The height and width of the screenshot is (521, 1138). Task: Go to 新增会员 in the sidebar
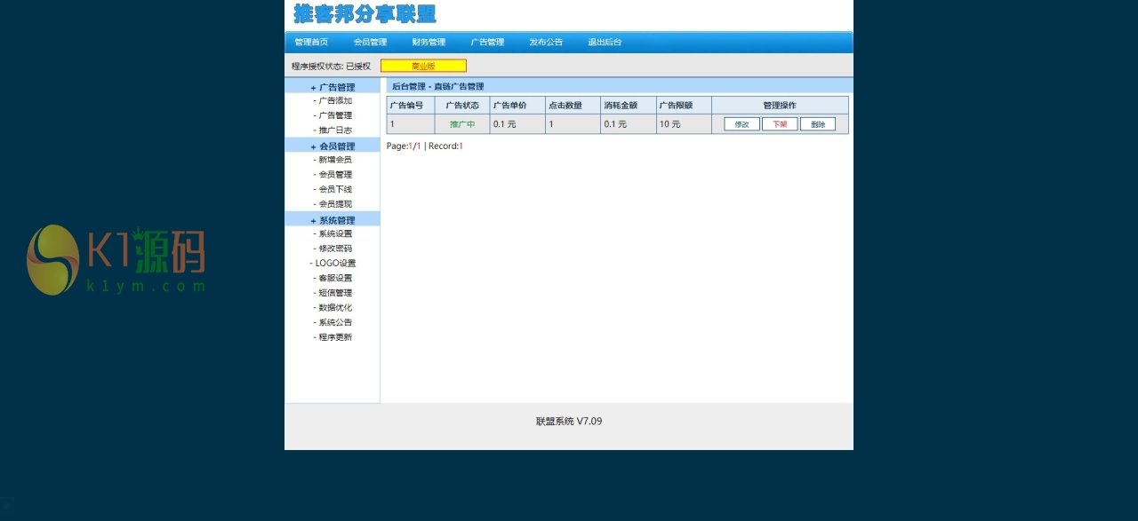point(335,160)
